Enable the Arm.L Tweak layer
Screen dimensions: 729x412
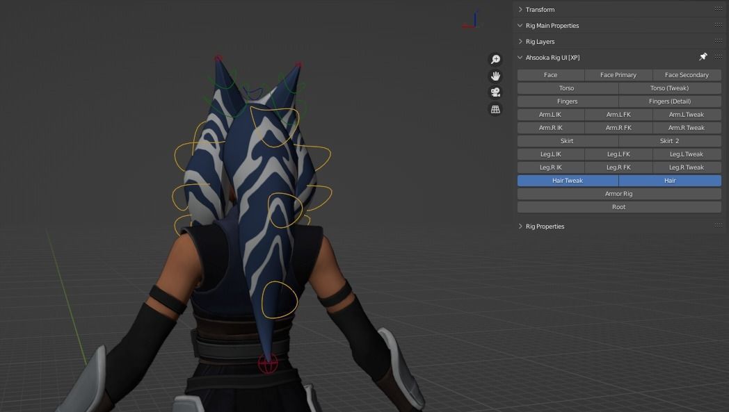click(x=687, y=115)
